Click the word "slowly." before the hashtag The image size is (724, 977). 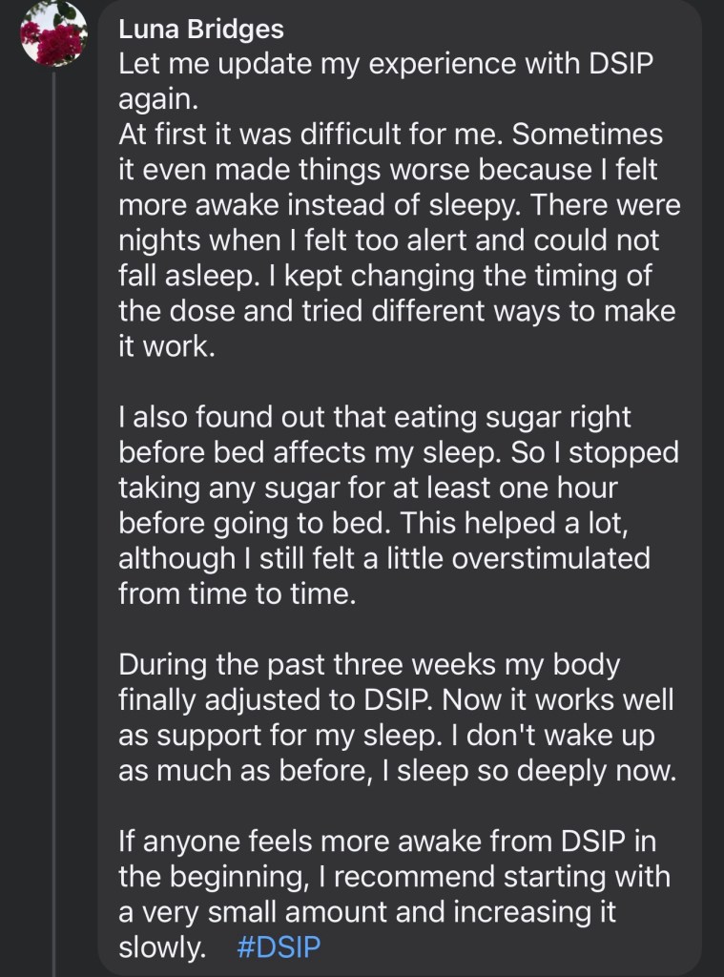coord(162,948)
